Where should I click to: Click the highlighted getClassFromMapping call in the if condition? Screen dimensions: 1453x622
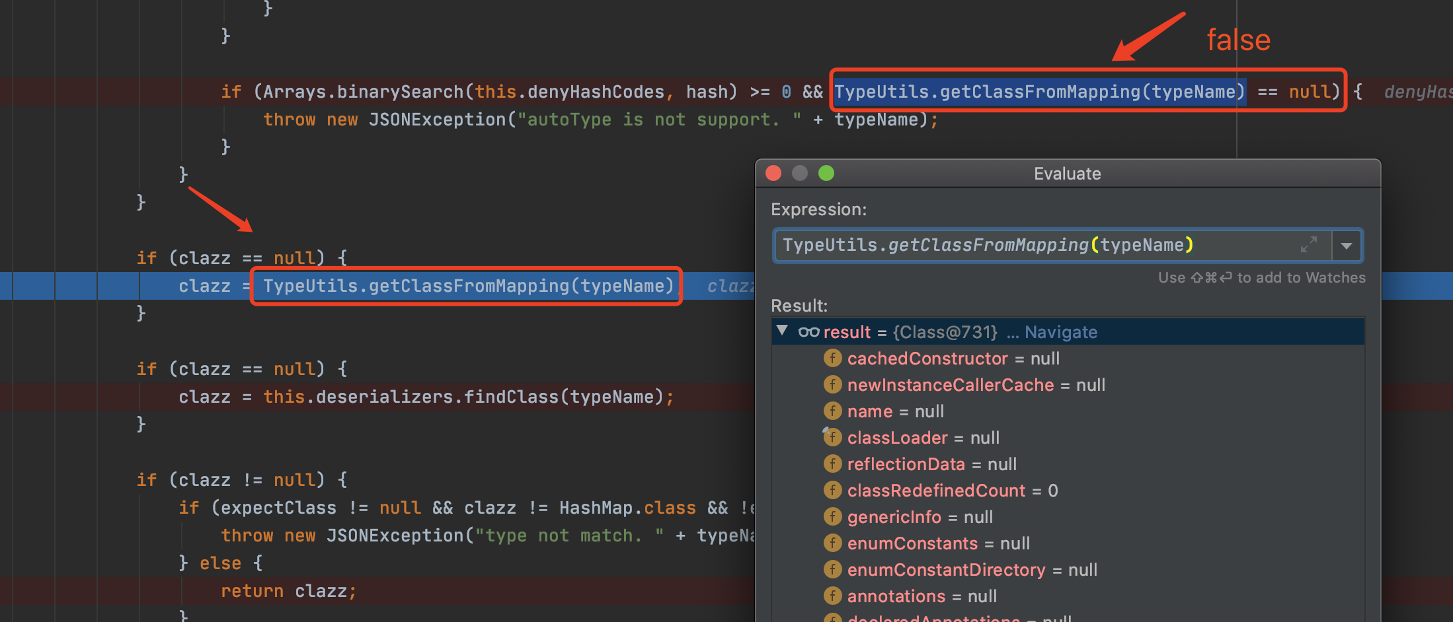click(x=1039, y=92)
